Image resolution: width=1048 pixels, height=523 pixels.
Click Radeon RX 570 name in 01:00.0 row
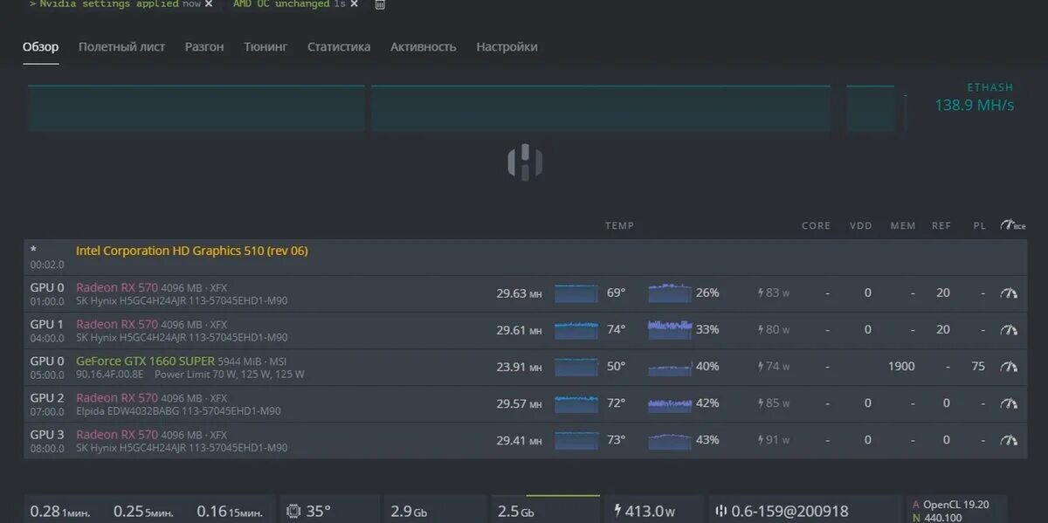point(116,287)
